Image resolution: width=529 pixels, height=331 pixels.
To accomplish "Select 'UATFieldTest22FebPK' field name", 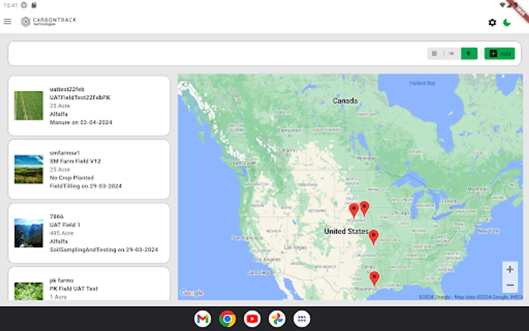I will pos(80,97).
